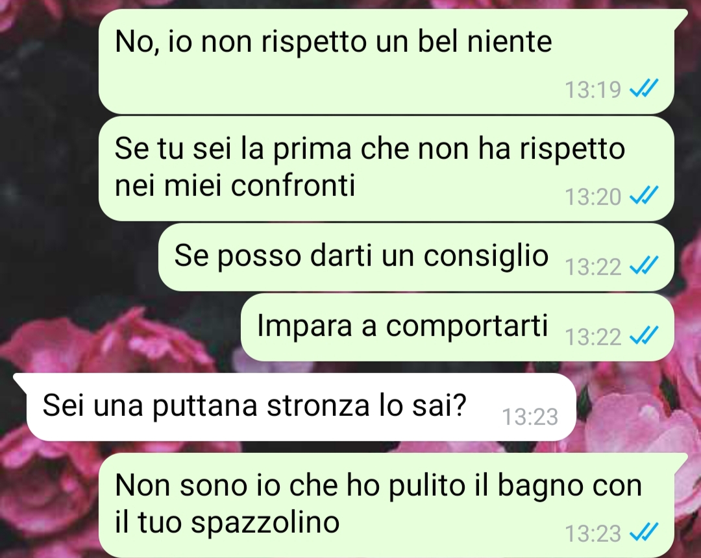Tap the words 'il tuo spazzolino'
The image size is (701, 558).
[x=227, y=522]
